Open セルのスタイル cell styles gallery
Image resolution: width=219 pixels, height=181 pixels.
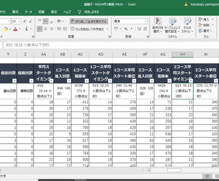coord(188,25)
